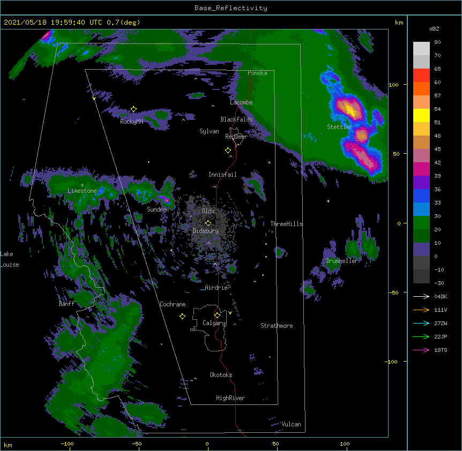
Task: Click the white 04DK arrow in legend
Action: point(421,296)
